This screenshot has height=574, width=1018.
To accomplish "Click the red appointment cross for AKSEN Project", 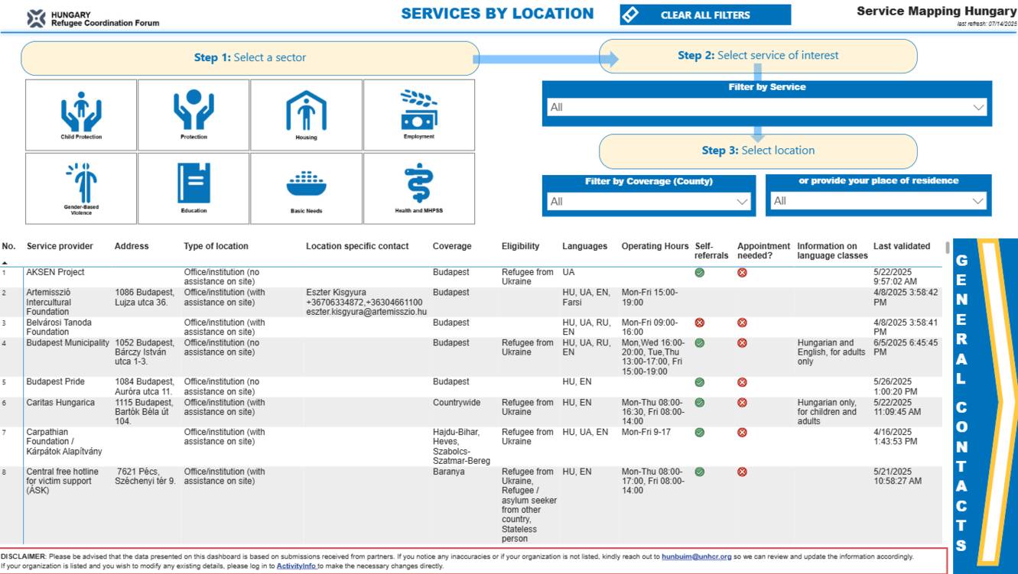I will tap(742, 273).
